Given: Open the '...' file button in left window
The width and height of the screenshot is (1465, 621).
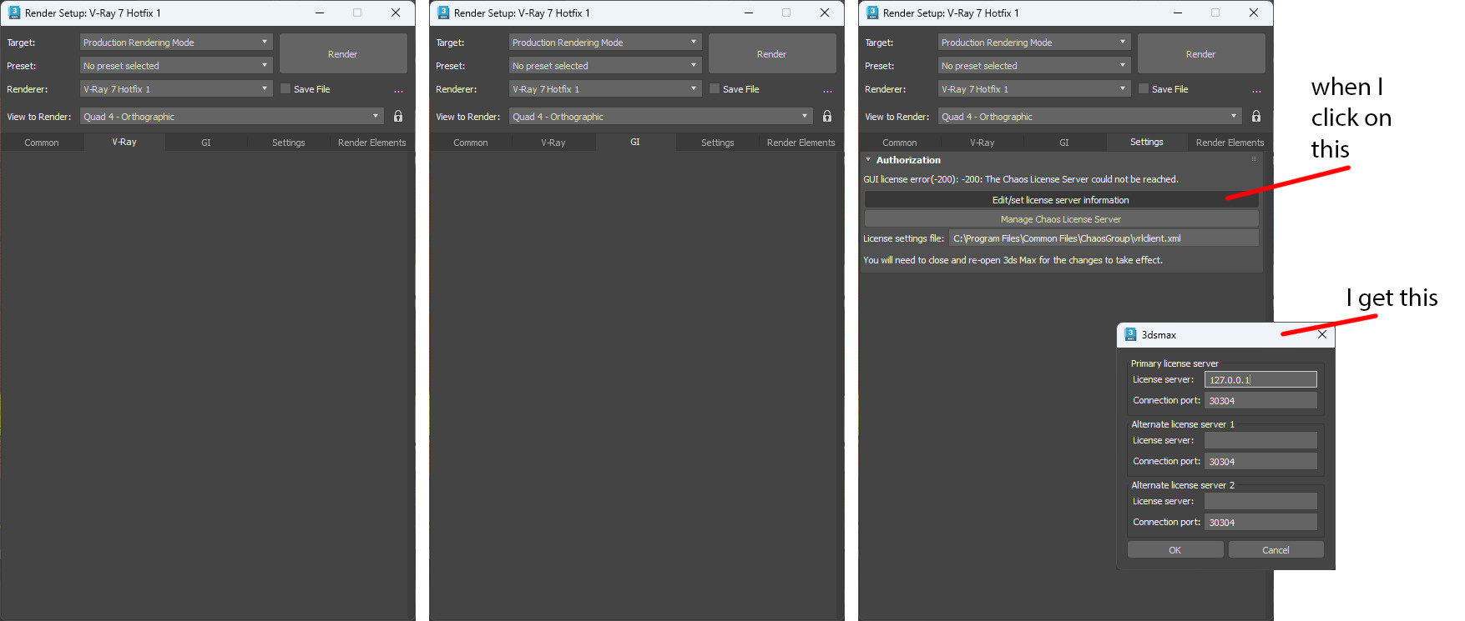Looking at the screenshot, I should [x=398, y=90].
